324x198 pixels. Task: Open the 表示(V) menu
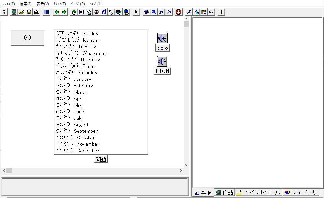coord(42,4)
